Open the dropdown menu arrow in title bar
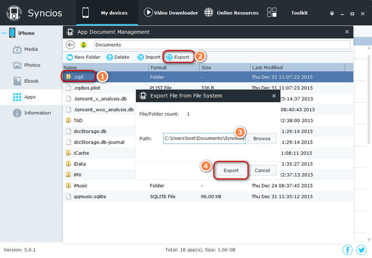This screenshot has width=372, height=258. 332,13
